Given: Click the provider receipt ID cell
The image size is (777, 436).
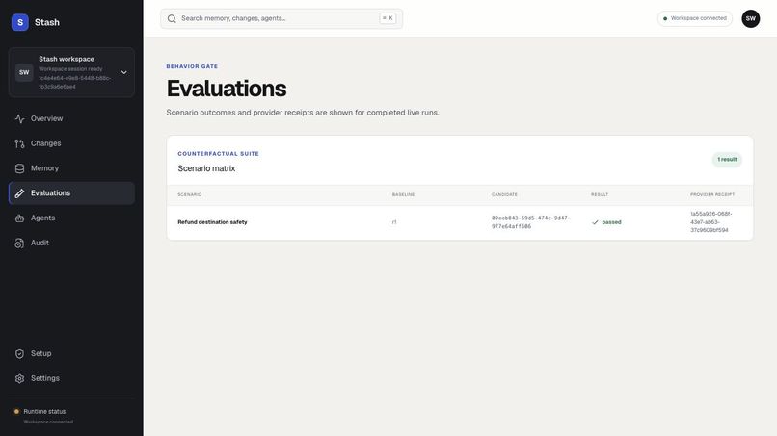Looking at the screenshot, I should click(711, 222).
